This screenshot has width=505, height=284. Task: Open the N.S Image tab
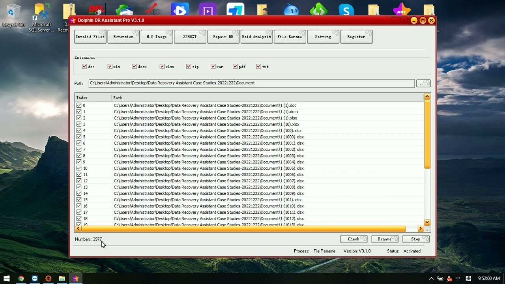(x=157, y=37)
